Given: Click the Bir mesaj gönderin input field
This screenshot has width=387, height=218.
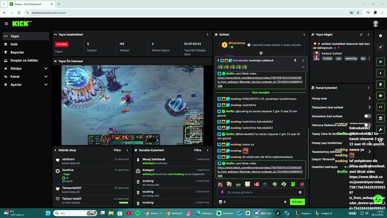Looking at the screenshot, I should click(x=261, y=192).
